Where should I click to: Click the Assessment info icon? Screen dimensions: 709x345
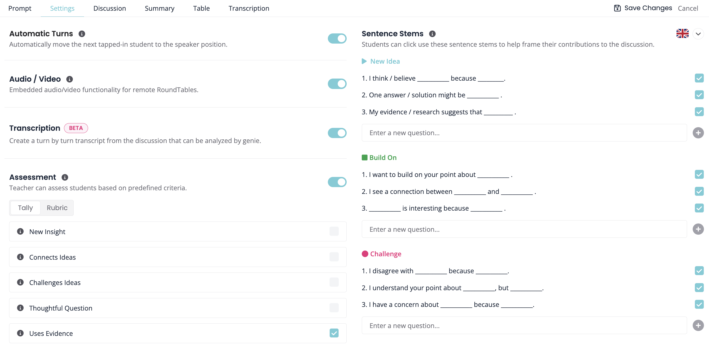pyautogui.click(x=65, y=177)
